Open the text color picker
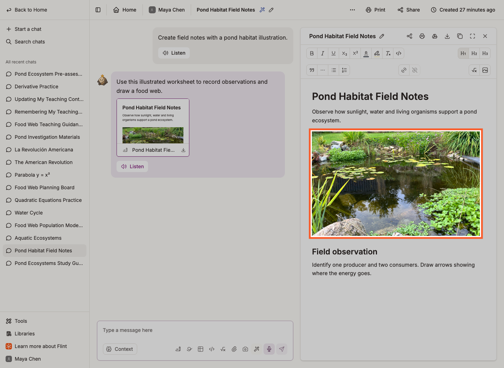The image size is (504, 368). pyautogui.click(x=366, y=53)
